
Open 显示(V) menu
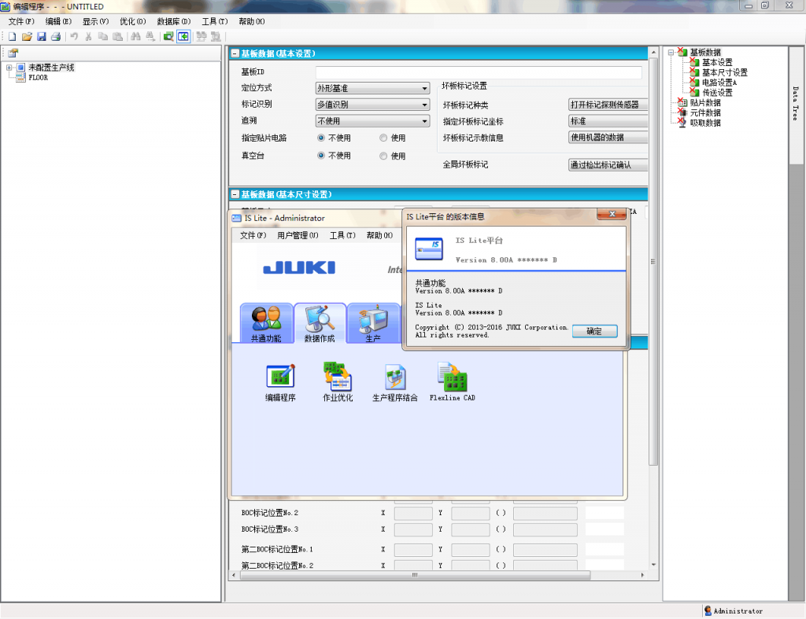click(x=95, y=21)
